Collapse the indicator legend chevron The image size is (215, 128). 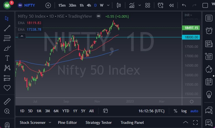[x=22, y=36]
